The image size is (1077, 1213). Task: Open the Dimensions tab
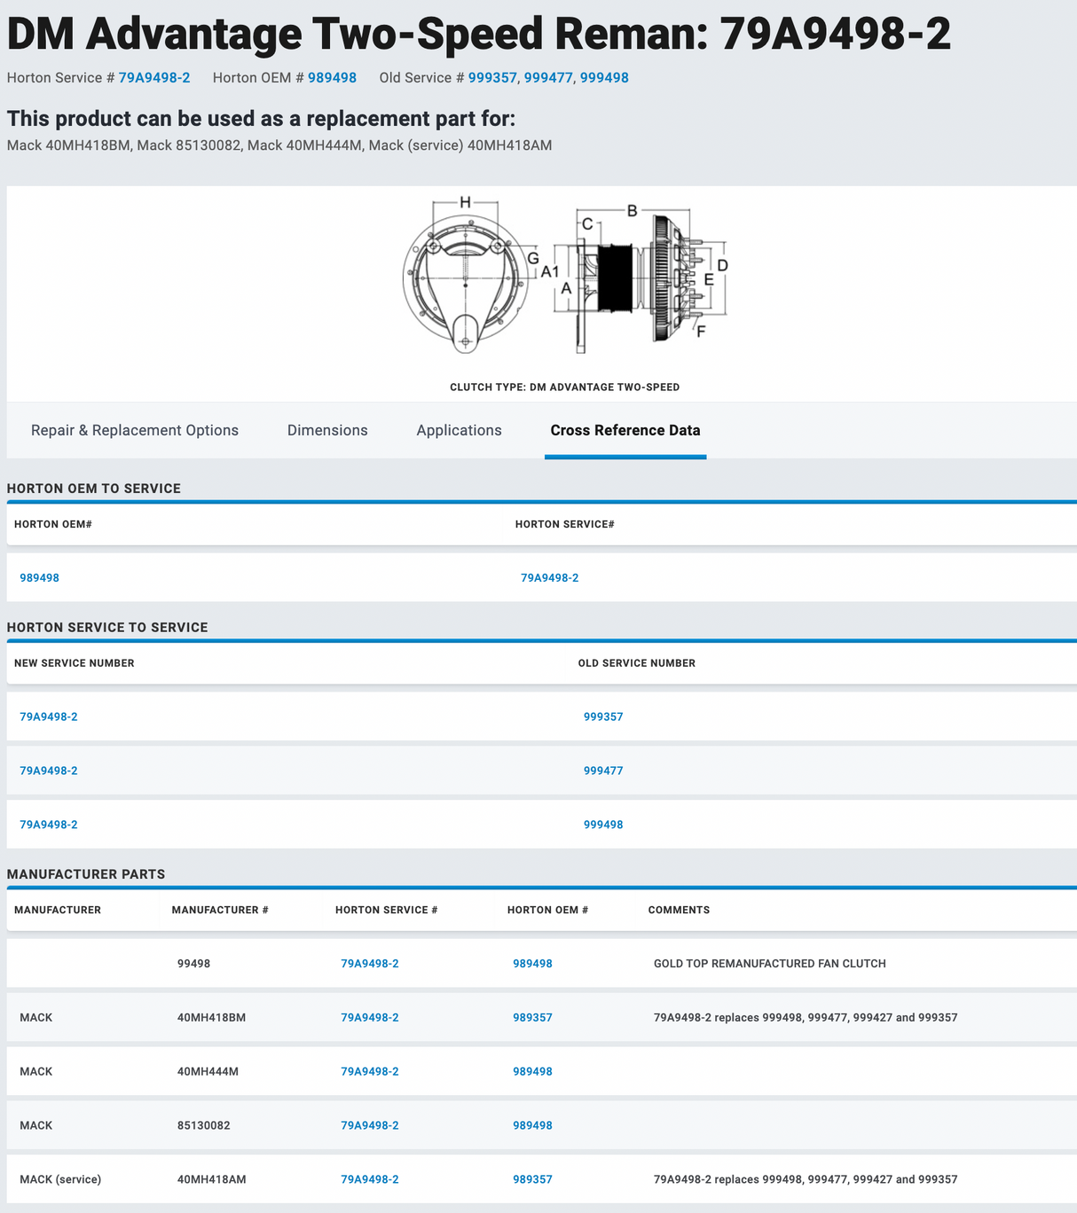327,430
